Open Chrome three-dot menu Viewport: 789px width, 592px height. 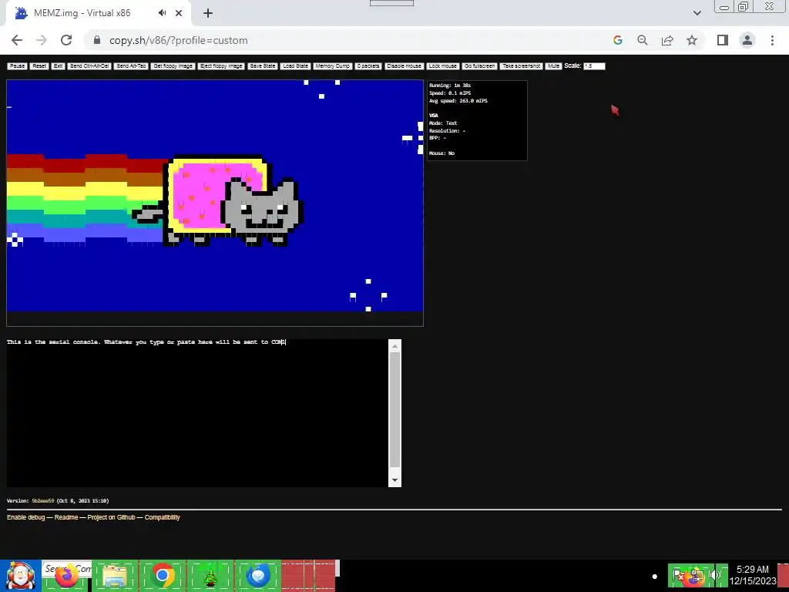coord(772,40)
